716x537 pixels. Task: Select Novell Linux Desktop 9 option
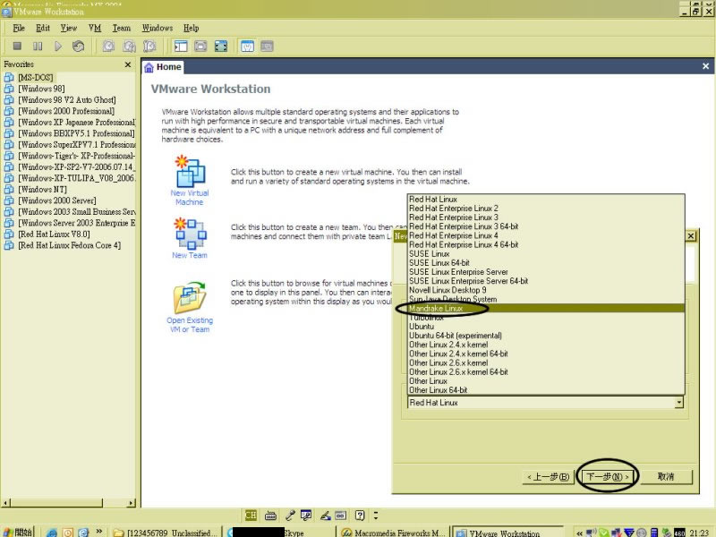pyautogui.click(x=546, y=290)
